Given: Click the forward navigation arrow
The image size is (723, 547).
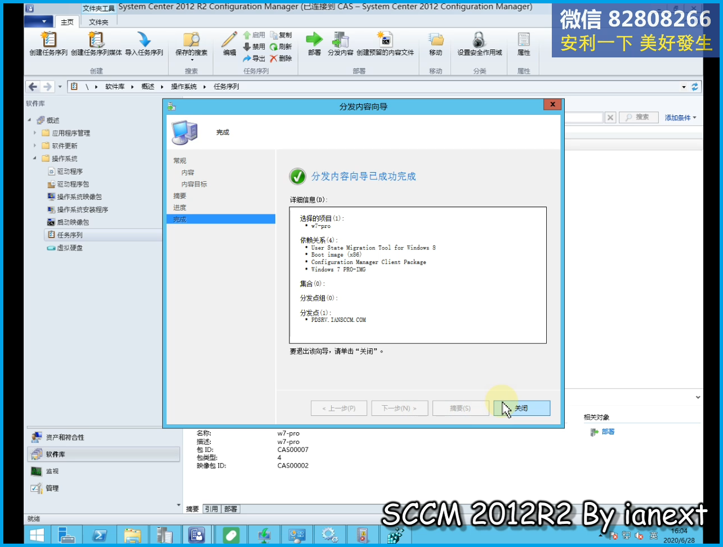Looking at the screenshot, I should coord(47,87).
